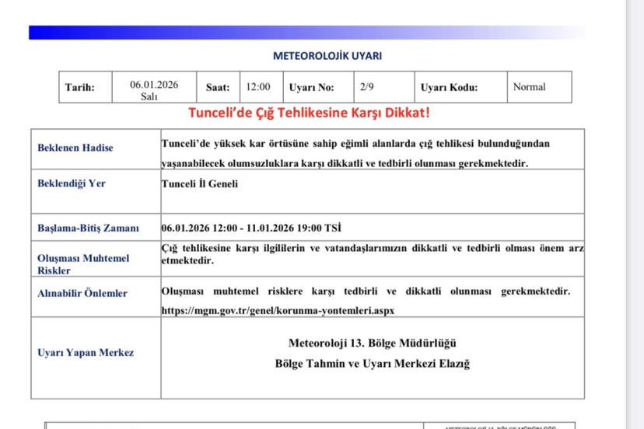
Task: Click the red Tunceli avalanche warning headline
Action: point(309,113)
